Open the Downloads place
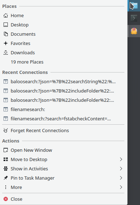This screenshot has height=205, width=140. pyautogui.click(x=63, y=53)
